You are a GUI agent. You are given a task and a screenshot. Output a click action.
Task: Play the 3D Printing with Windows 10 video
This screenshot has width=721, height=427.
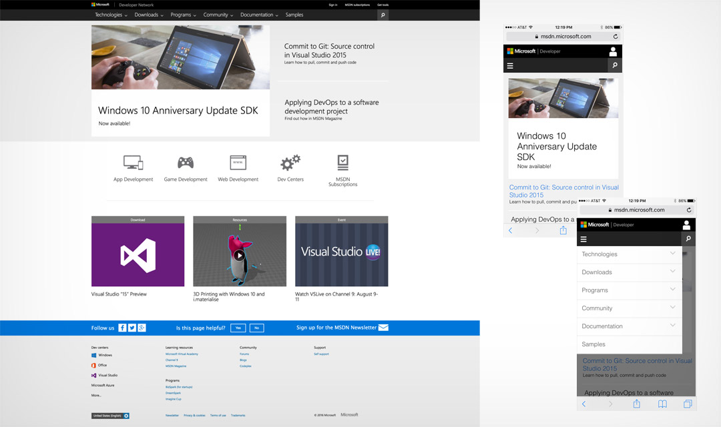240,256
